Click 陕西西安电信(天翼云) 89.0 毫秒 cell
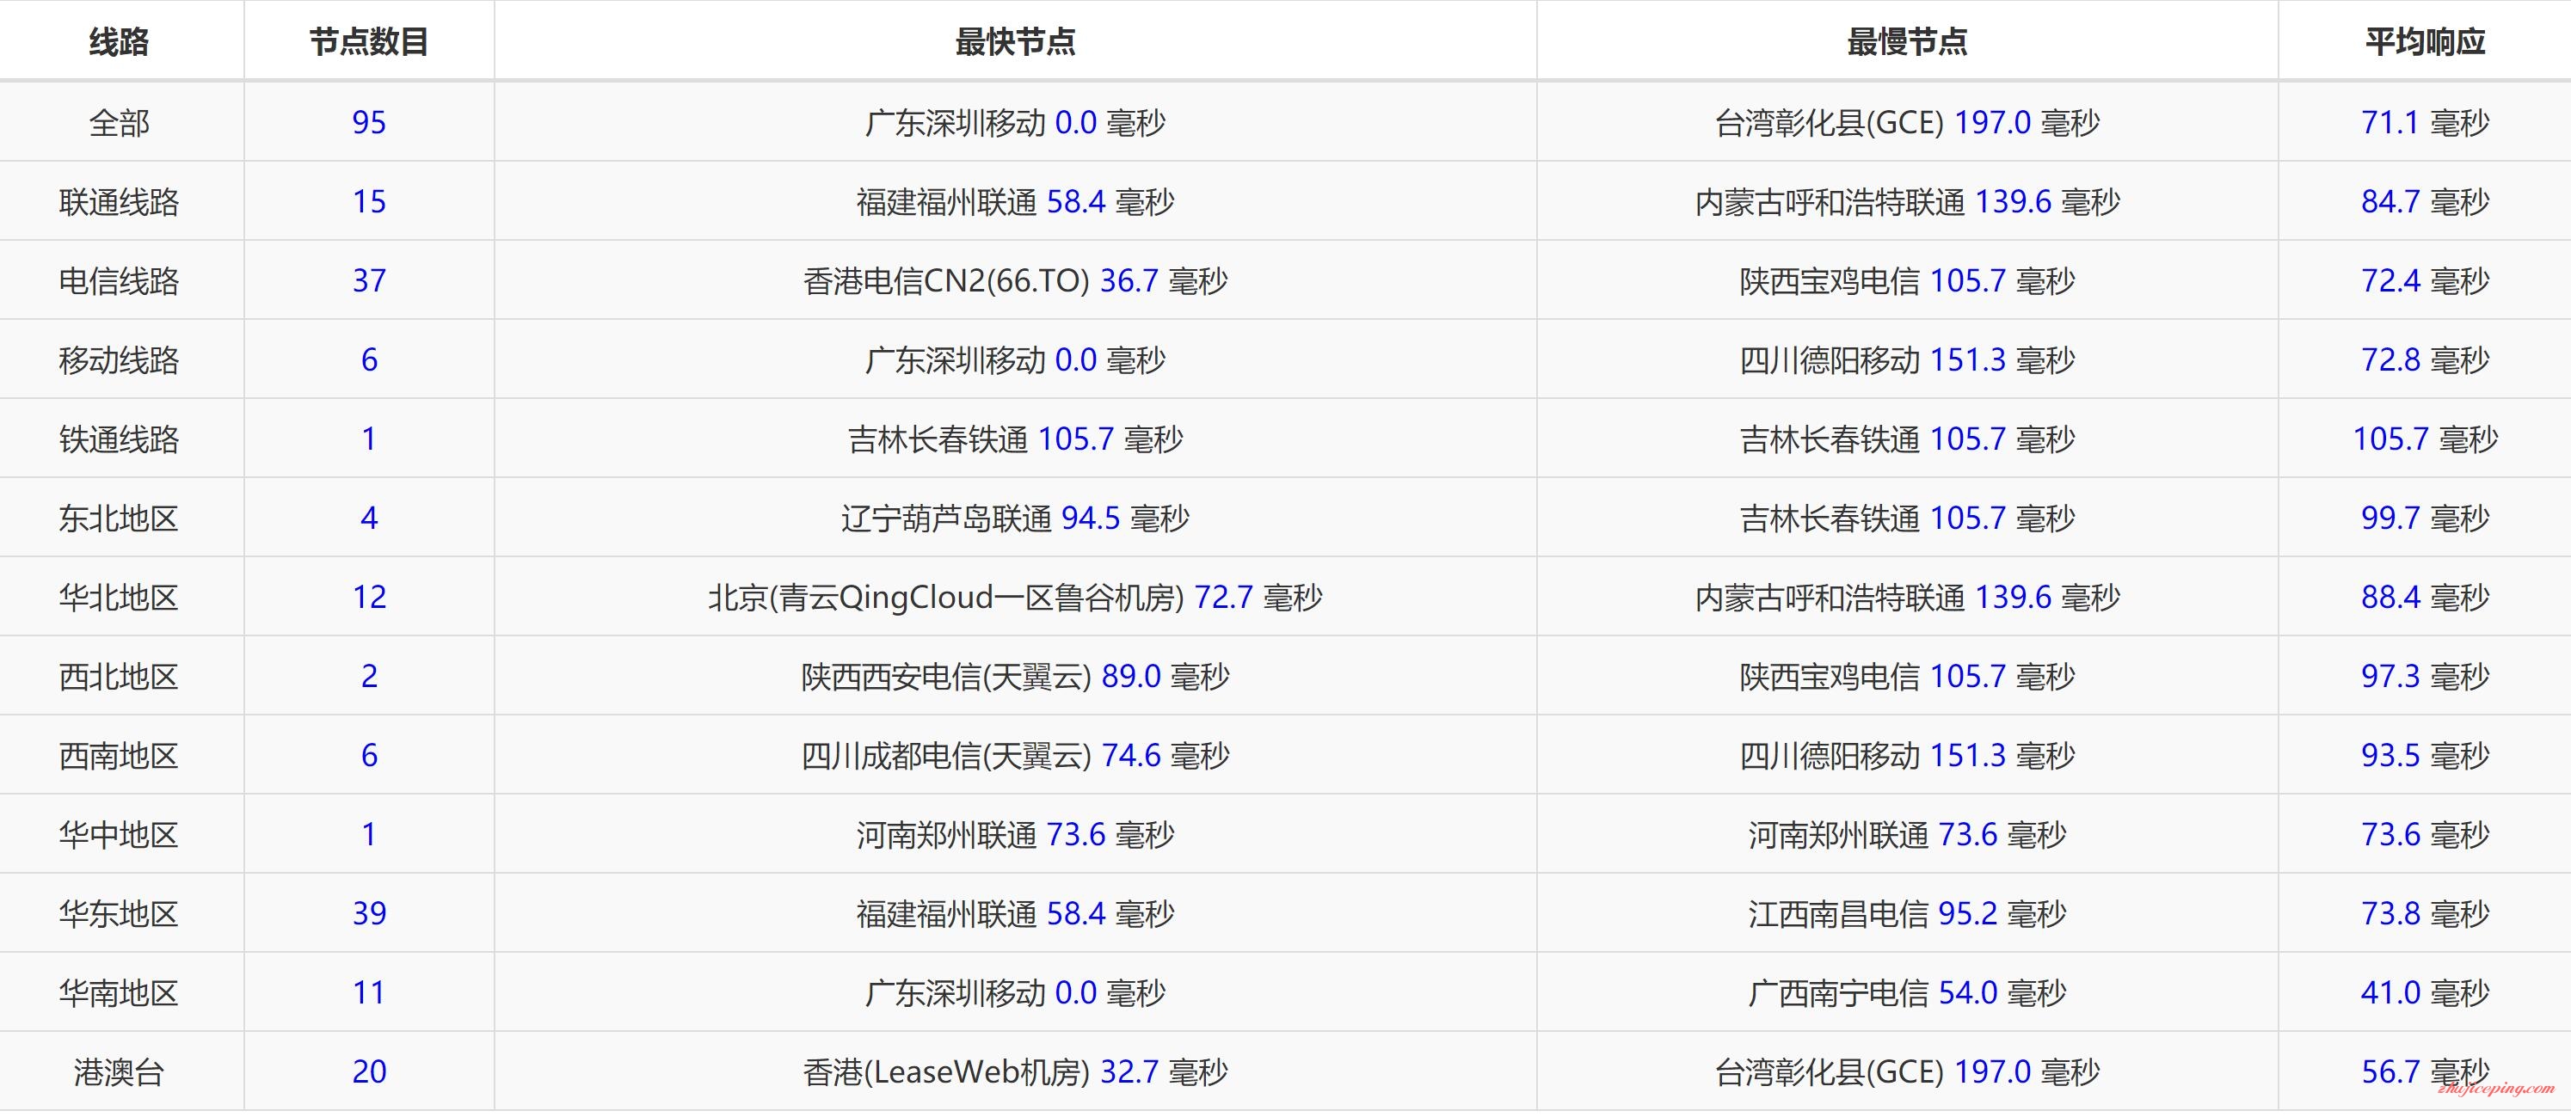 [1015, 676]
